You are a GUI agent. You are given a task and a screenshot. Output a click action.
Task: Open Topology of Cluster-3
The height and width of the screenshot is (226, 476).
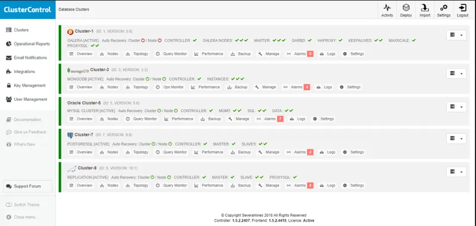pos(137,87)
